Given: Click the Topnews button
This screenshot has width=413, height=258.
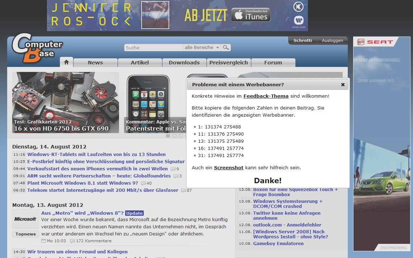Looking at the screenshot, I should tap(25, 234).
